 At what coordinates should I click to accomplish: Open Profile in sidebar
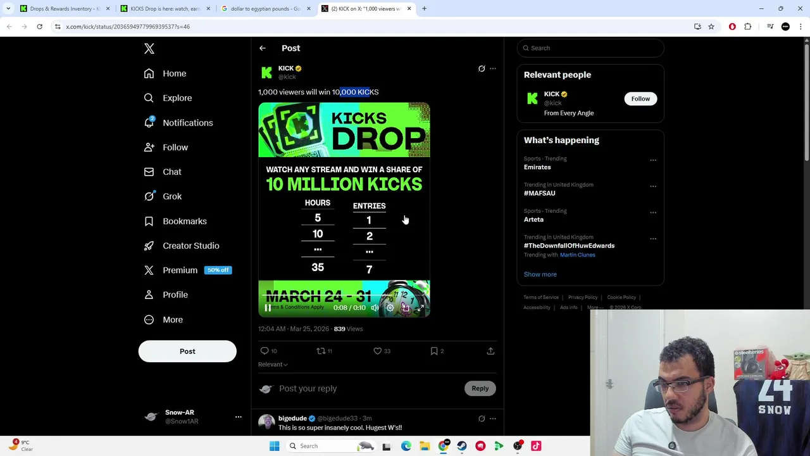[x=166, y=294]
